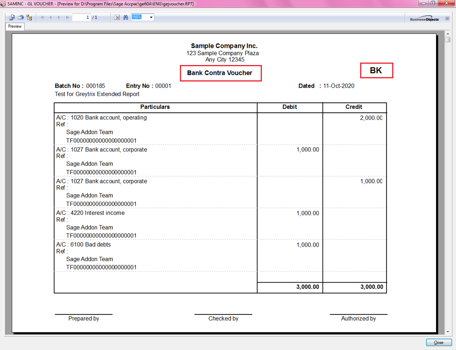Click 'Any City 12345' line
Viewport: 456px width, 350px height.
tap(225, 59)
